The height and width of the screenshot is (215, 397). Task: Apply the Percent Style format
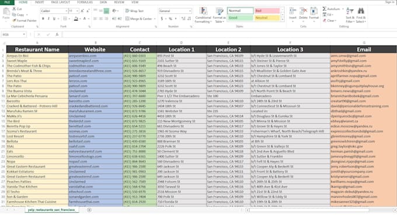[x=170, y=19]
